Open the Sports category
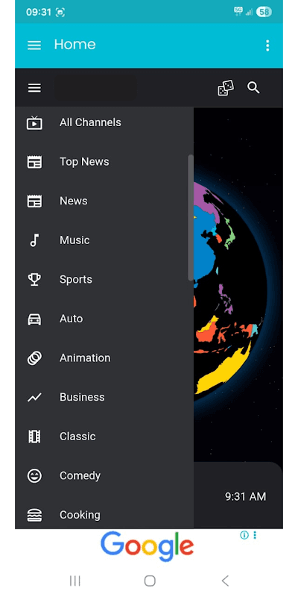Image resolution: width=298 pixels, height=597 pixels. click(104, 279)
